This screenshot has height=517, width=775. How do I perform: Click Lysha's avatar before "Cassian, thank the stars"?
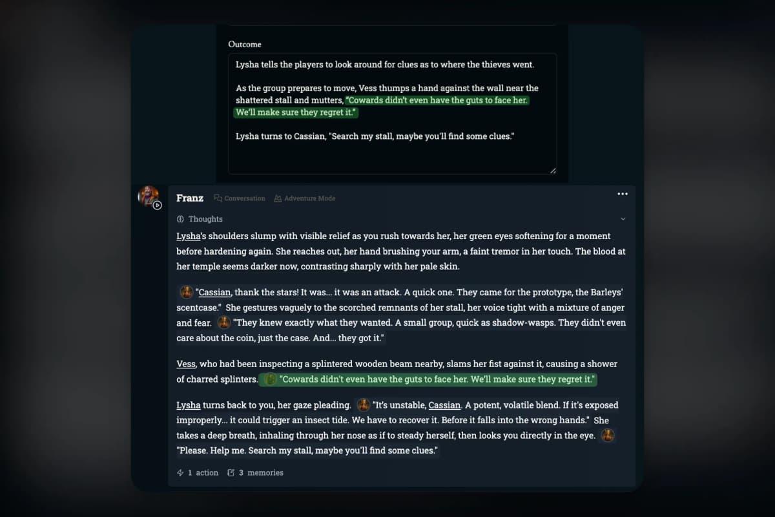(x=186, y=292)
